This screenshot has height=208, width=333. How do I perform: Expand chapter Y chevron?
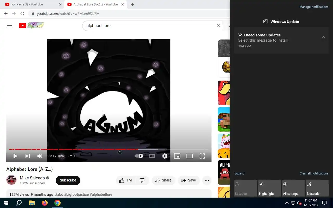click(x=75, y=156)
